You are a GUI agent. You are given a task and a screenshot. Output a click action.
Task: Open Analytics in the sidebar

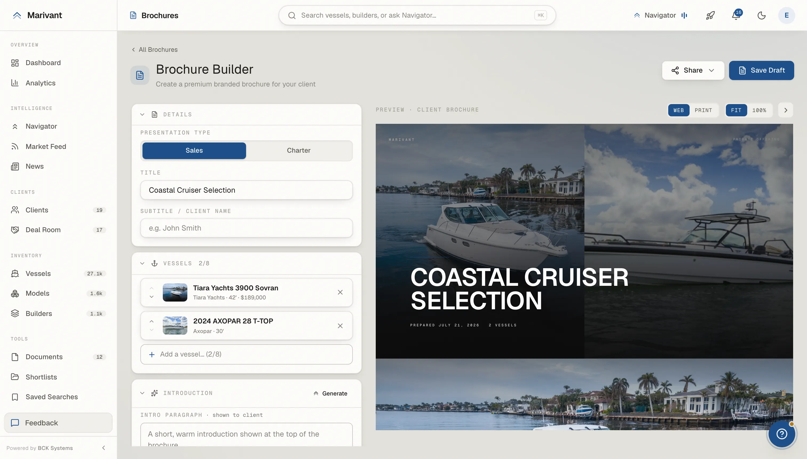point(58,83)
